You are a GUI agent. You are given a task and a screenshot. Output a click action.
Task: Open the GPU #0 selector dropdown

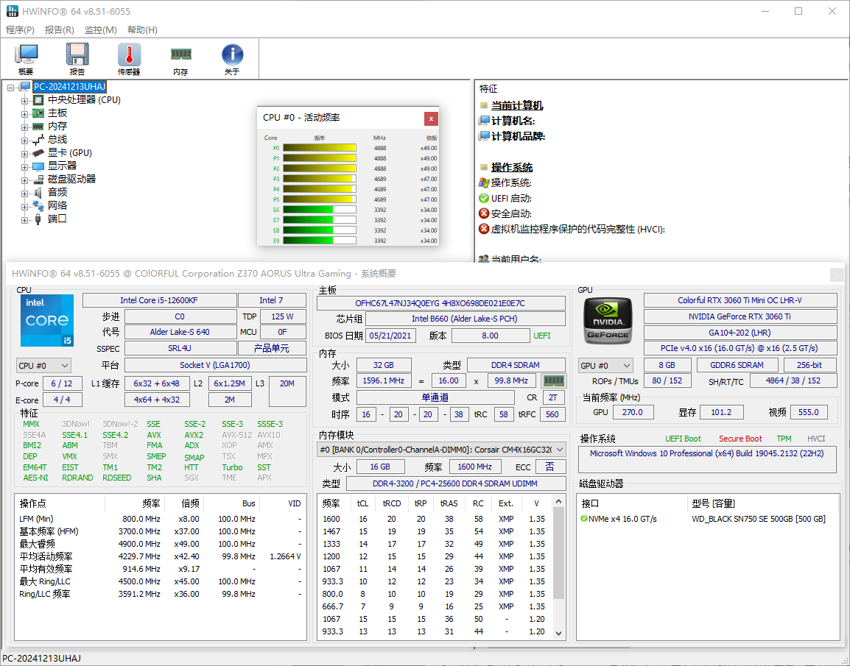coord(605,366)
